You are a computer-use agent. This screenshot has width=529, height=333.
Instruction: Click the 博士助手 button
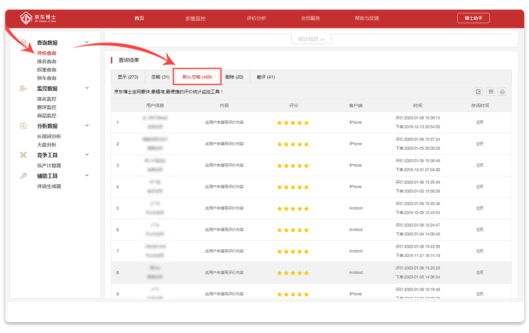coord(473,18)
